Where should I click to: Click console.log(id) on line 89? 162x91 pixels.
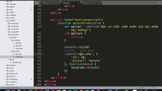coord(77,47)
